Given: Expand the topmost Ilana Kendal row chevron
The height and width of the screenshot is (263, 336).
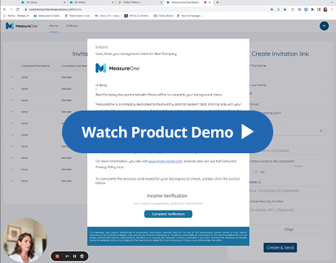Looking at the screenshot, I should pos(12,77).
